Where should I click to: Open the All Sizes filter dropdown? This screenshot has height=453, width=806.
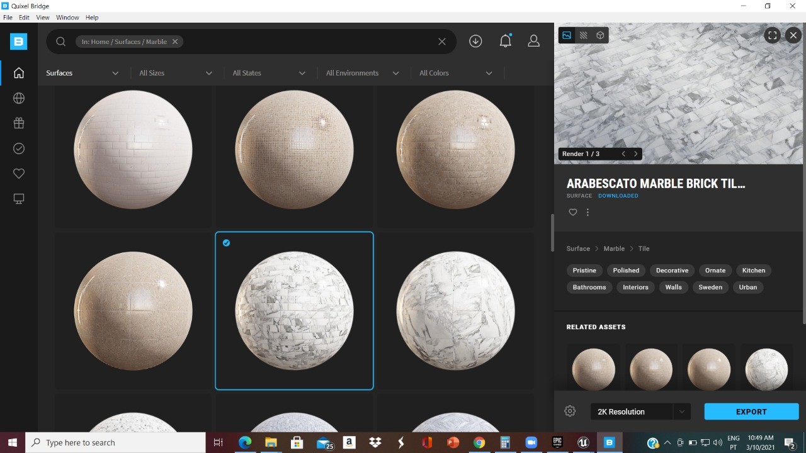click(x=176, y=72)
